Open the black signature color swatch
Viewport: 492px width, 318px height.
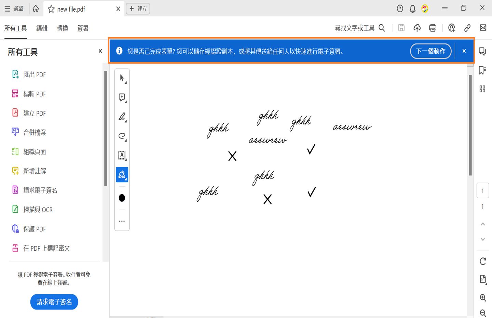(122, 198)
